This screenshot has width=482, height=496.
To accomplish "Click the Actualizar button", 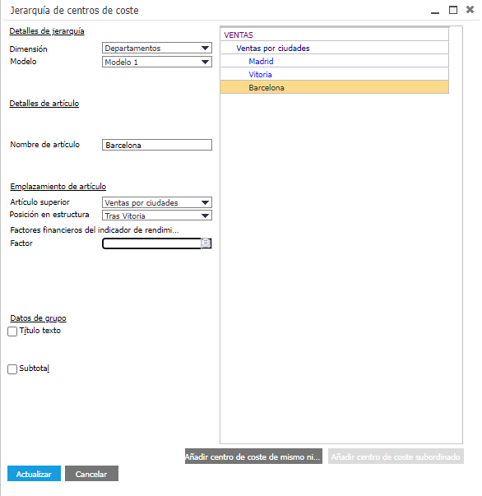I will (35, 474).
